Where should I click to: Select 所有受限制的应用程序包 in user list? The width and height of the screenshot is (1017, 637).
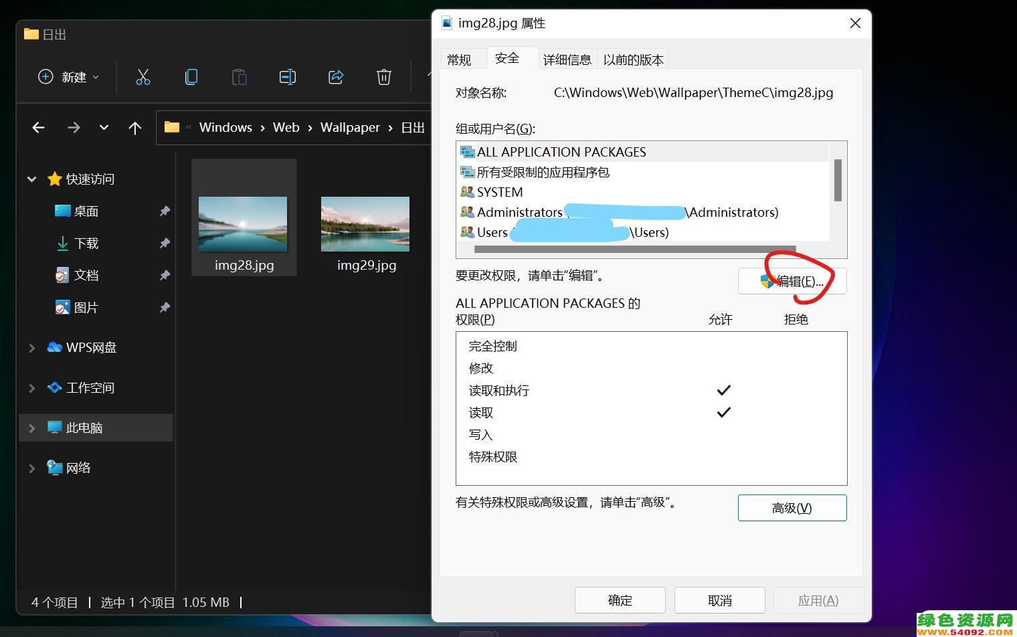[642, 172]
